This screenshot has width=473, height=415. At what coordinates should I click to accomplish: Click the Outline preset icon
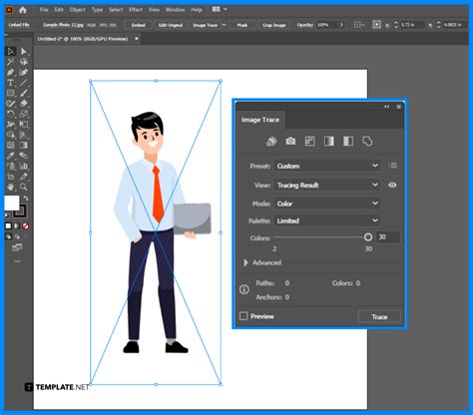pos(367,142)
